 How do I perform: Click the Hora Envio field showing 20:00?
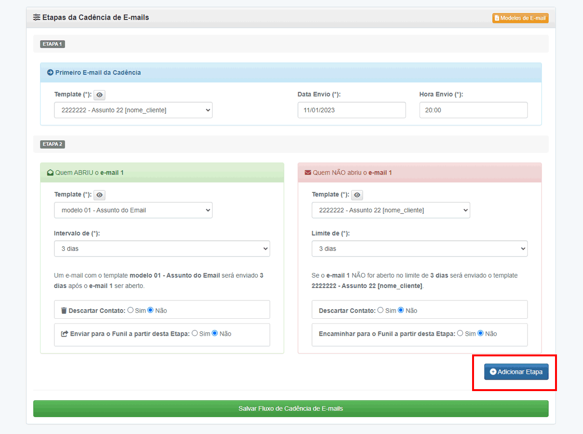tap(474, 110)
